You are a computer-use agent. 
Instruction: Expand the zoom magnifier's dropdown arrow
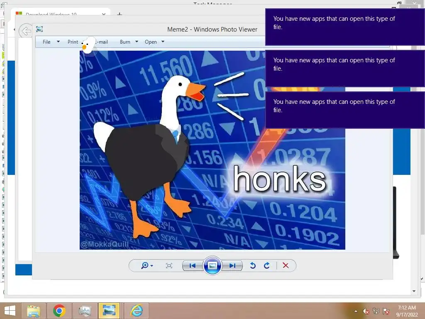click(152, 265)
